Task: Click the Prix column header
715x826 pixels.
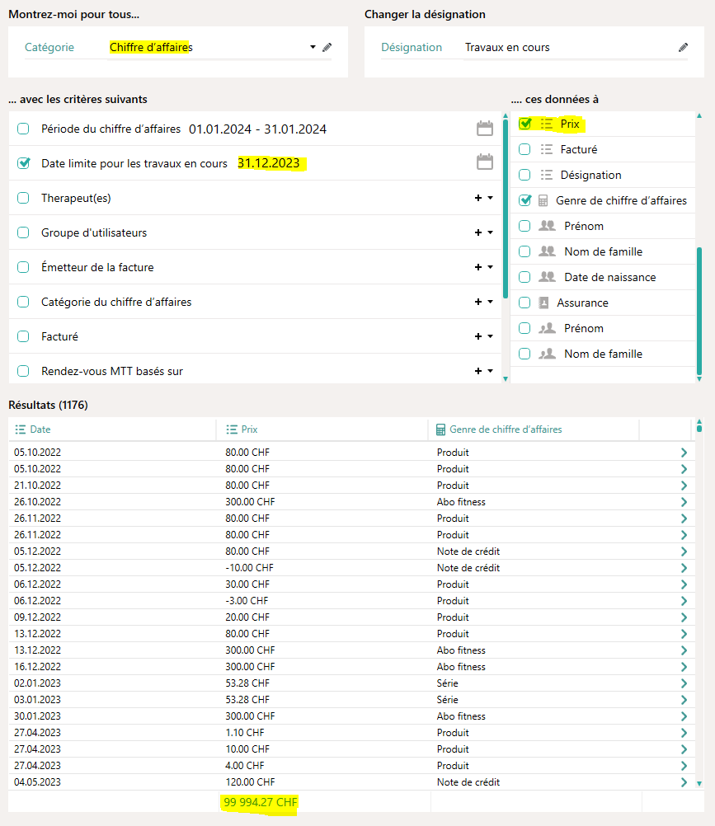Action: [x=249, y=429]
